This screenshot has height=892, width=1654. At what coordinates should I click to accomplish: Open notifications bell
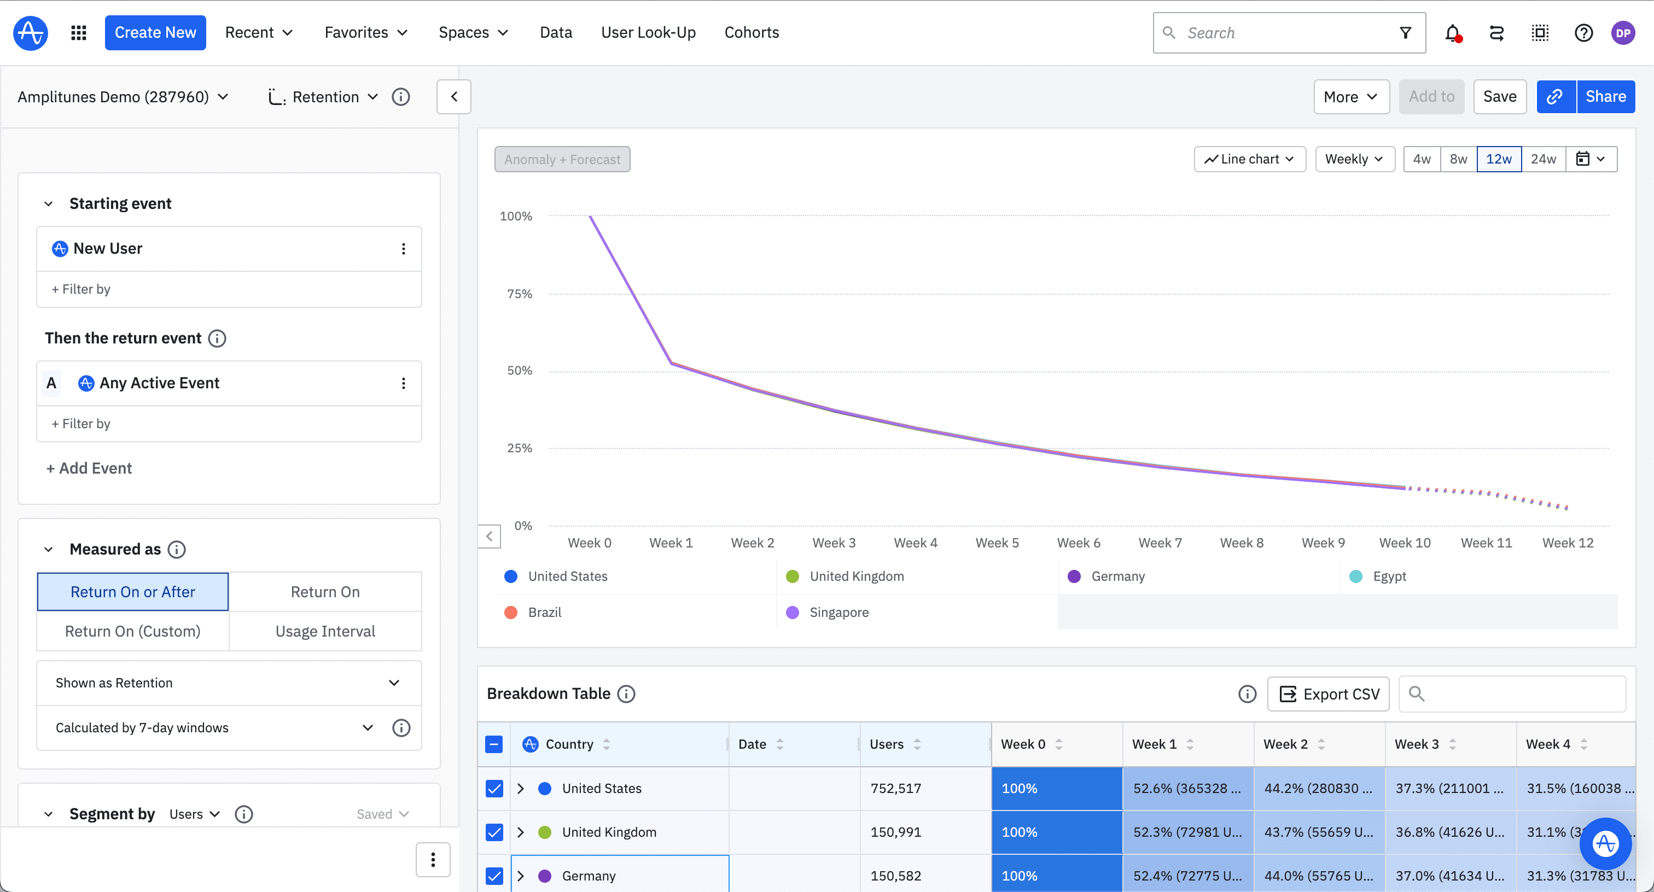click(x=1452, y=33)
